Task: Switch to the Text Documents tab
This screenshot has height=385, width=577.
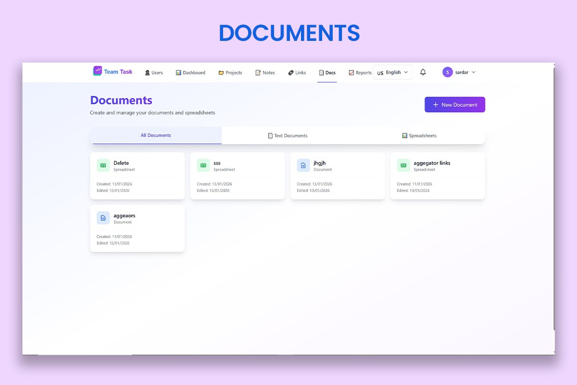Action: pos(288,135)
